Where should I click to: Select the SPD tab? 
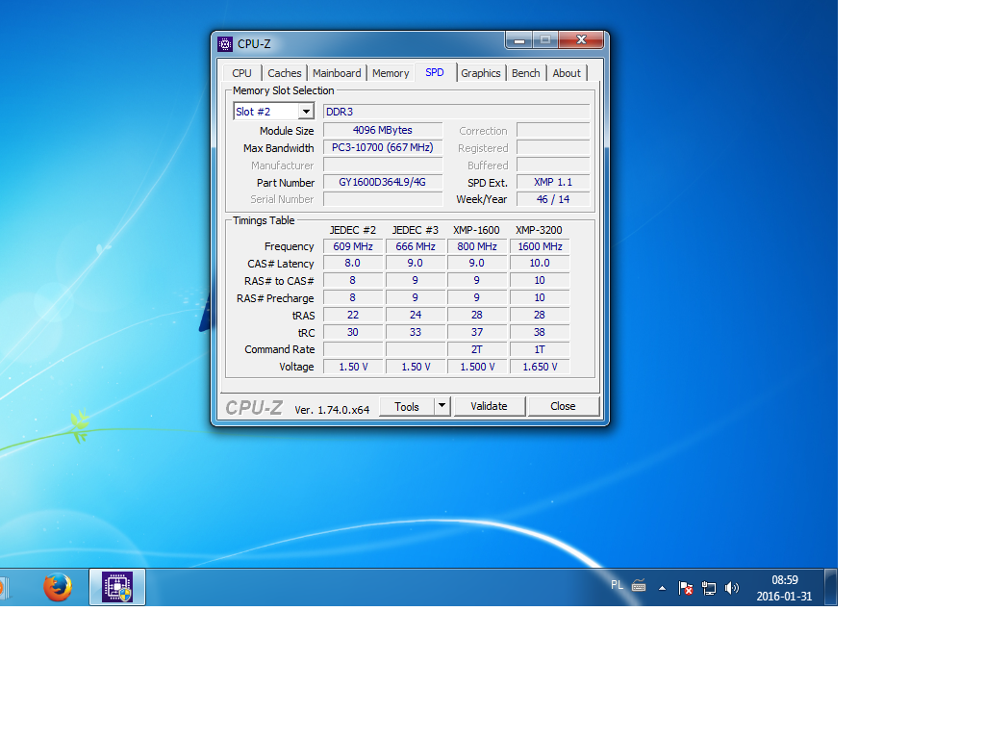coord(435,72)
